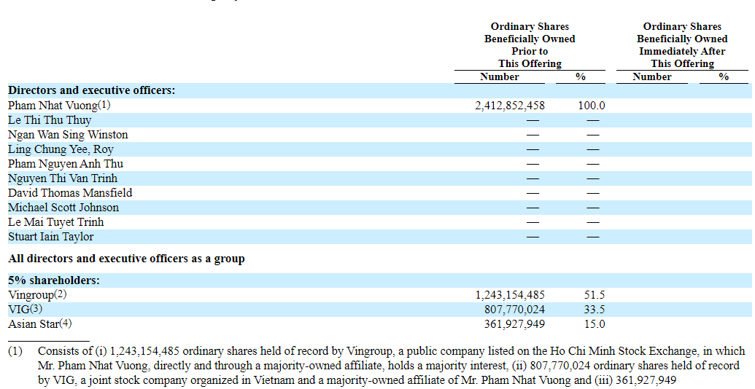Click Stuart Iain Taylor name

coord(50,237)
